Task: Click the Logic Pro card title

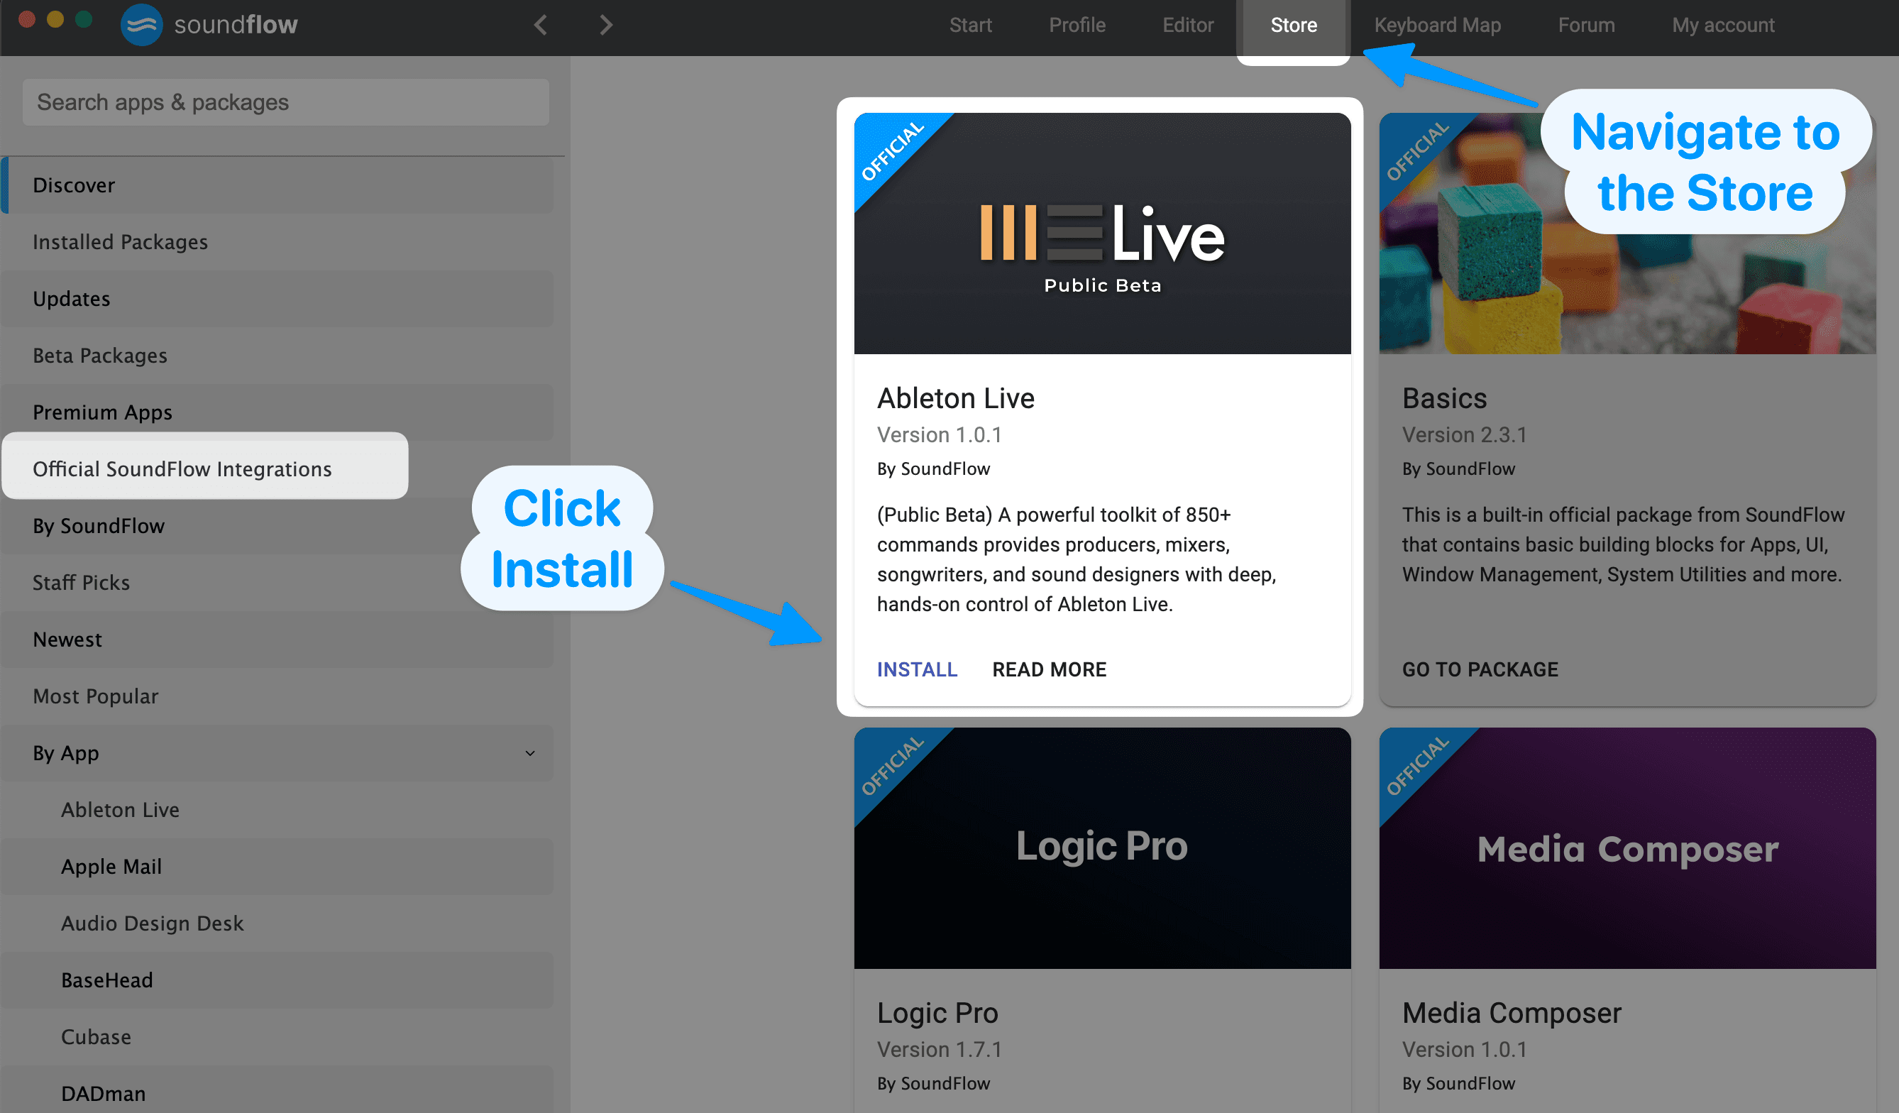Action: (x=937, y=1013)
